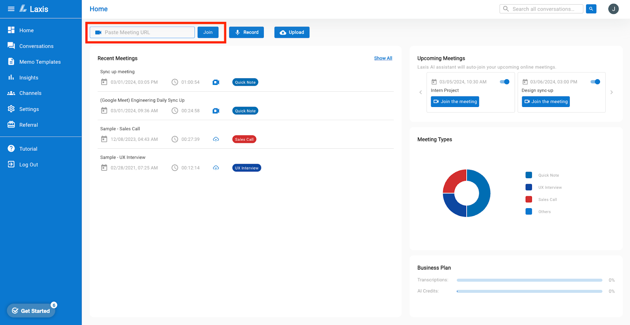This screenshot has width=630, height=325.
Task: Click the Show All link
Action: coord(383,58)
